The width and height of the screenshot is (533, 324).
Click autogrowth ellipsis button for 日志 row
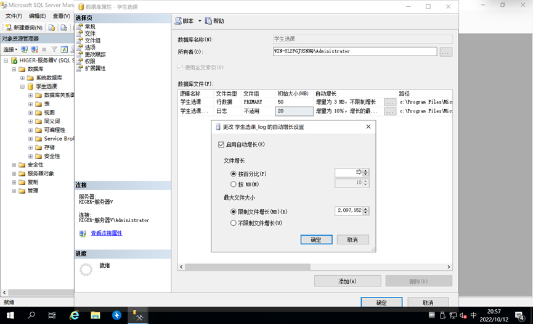[390, 111]
